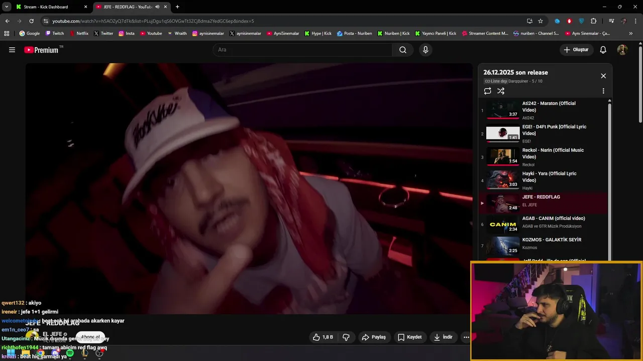
Task: Open the EL JEFE channel link
Action: (52, 334)
